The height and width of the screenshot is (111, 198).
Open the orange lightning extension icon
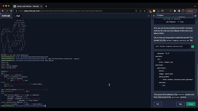[x=170, y=11]
